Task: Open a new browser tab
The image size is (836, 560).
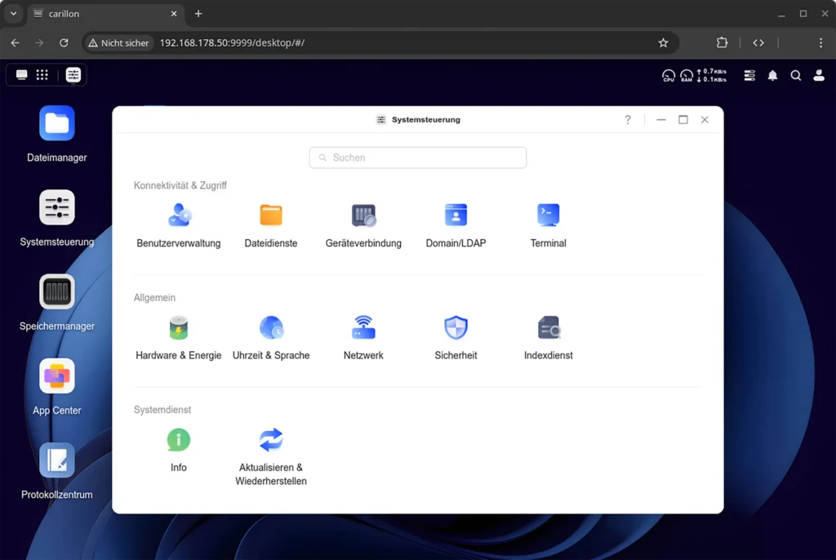Action: 198,14
